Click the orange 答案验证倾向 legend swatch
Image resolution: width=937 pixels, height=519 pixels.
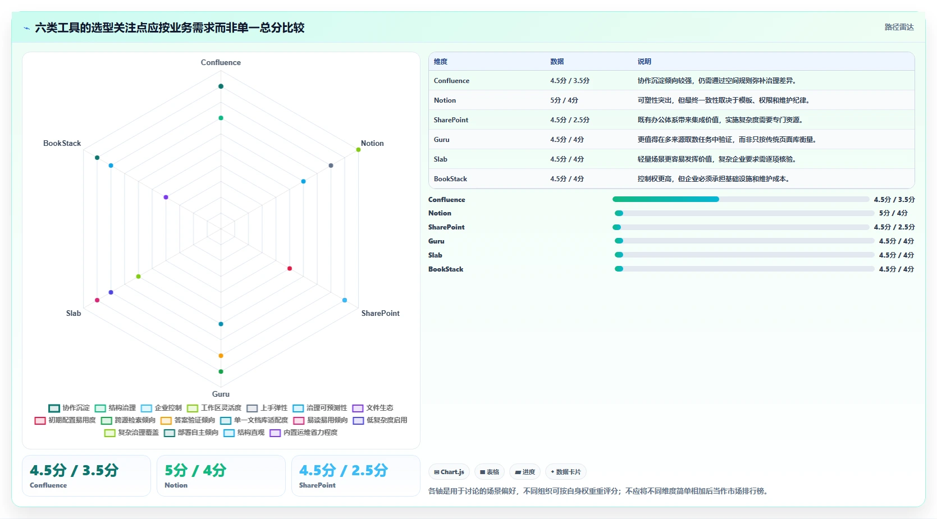pos(166,420)
